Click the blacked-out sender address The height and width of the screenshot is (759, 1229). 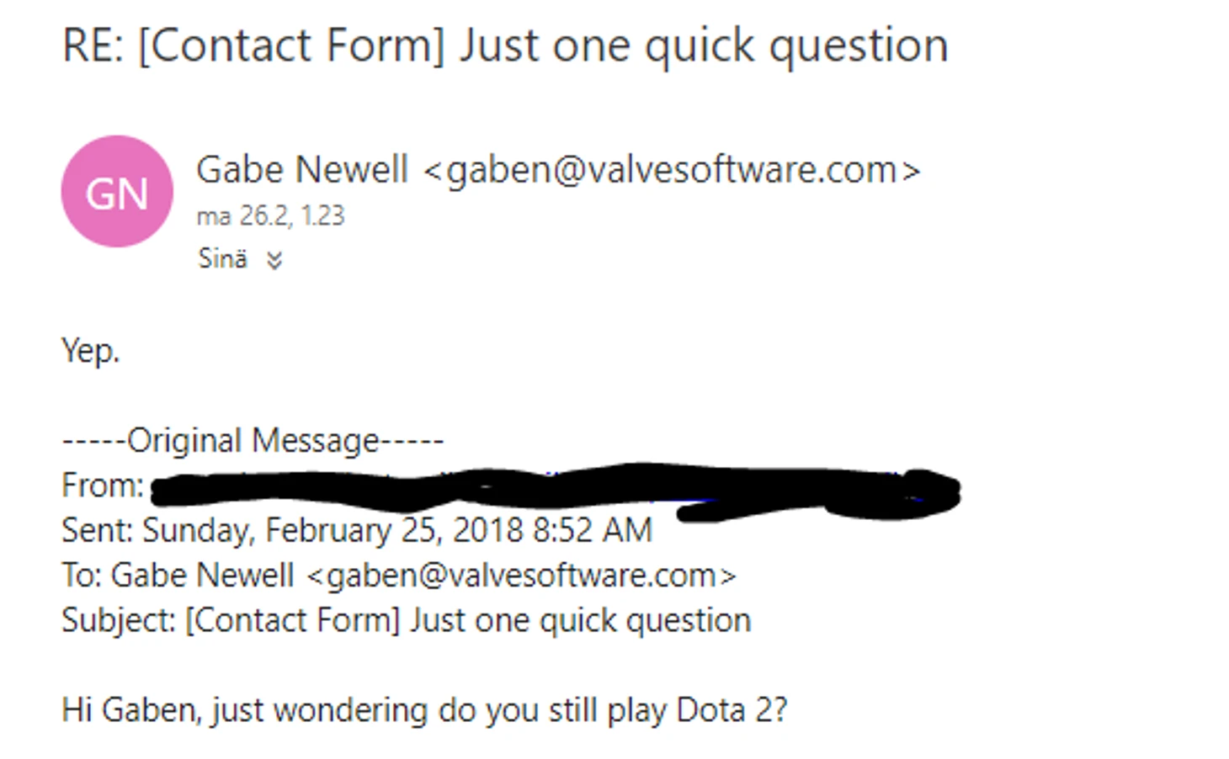click(x=556, y=488)
